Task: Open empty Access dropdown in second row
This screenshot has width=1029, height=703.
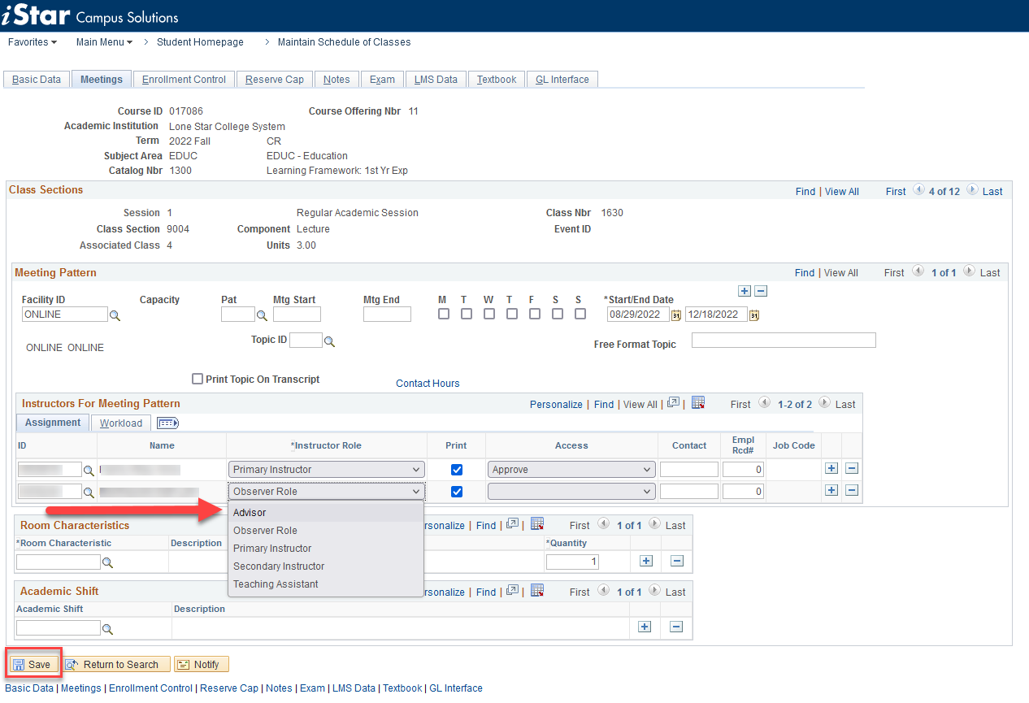Action: coord(571,492)
